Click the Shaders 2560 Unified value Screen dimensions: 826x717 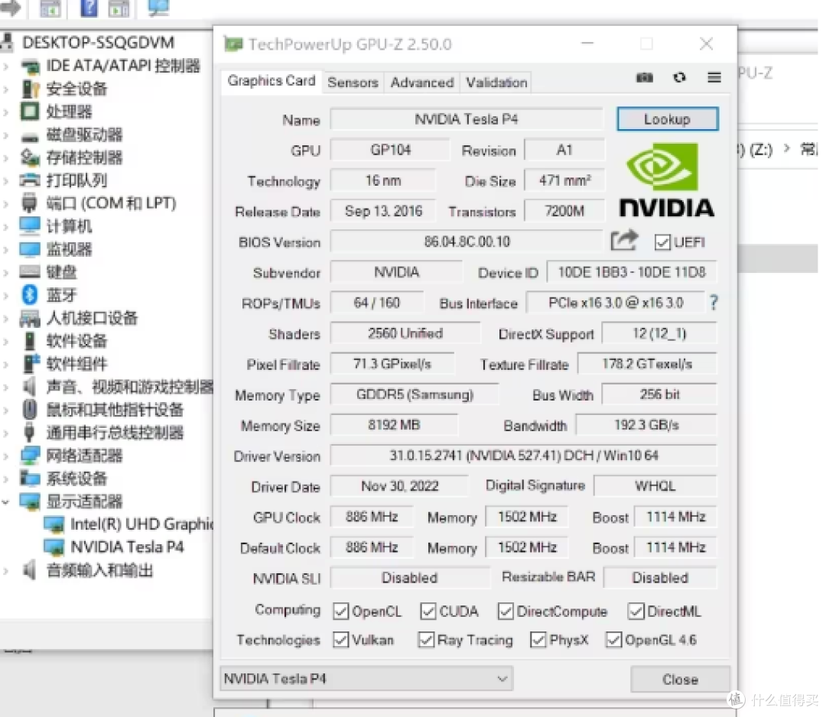click(x=405, y=333)
